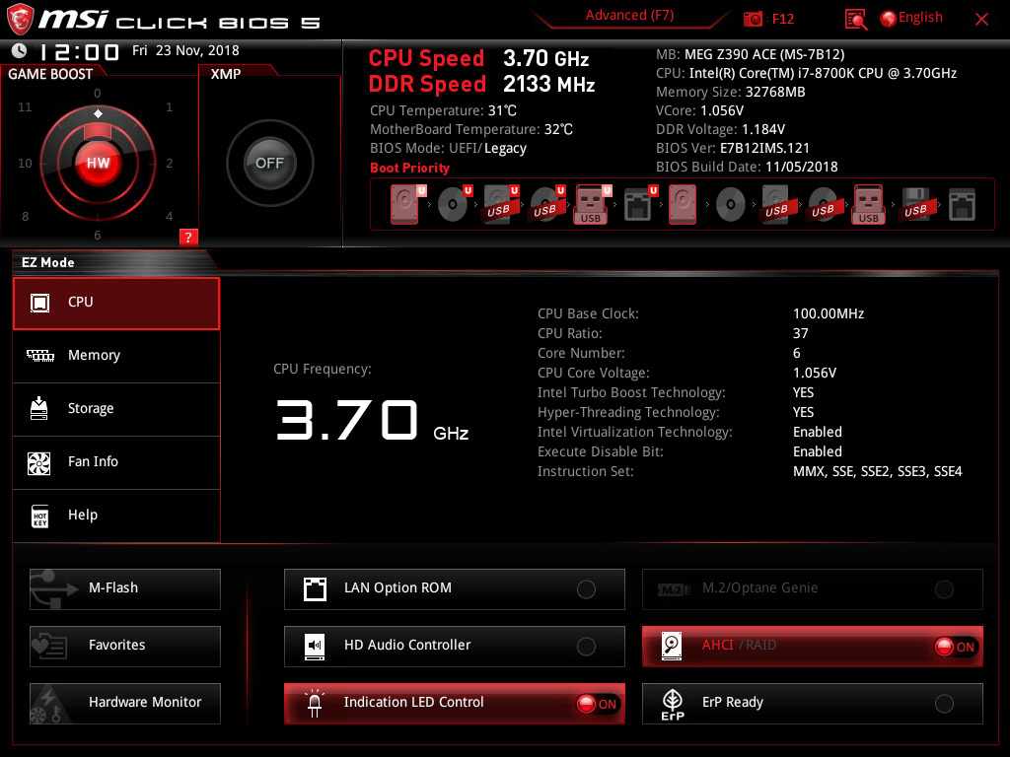Image resolution: width=1010 pixels, height=757 pixels.
Task: Click the MotherBoard Temperature 32°C reading
Action: 470,129
